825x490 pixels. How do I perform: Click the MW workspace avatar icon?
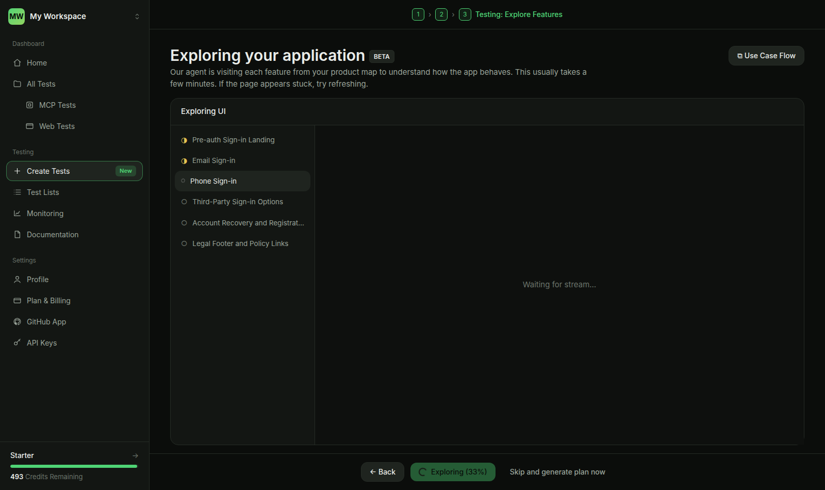(x=16, y=17)
